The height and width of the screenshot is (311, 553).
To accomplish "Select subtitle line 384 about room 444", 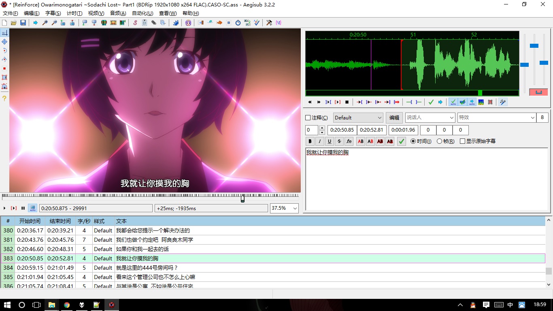I will (273, 268).
